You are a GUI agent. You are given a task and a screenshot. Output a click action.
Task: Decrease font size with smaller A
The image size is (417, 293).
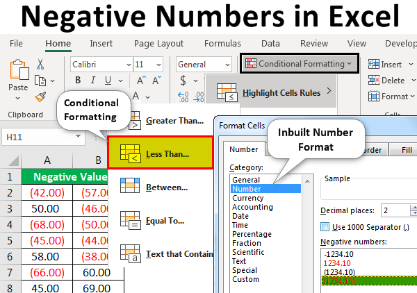point(156,80)
